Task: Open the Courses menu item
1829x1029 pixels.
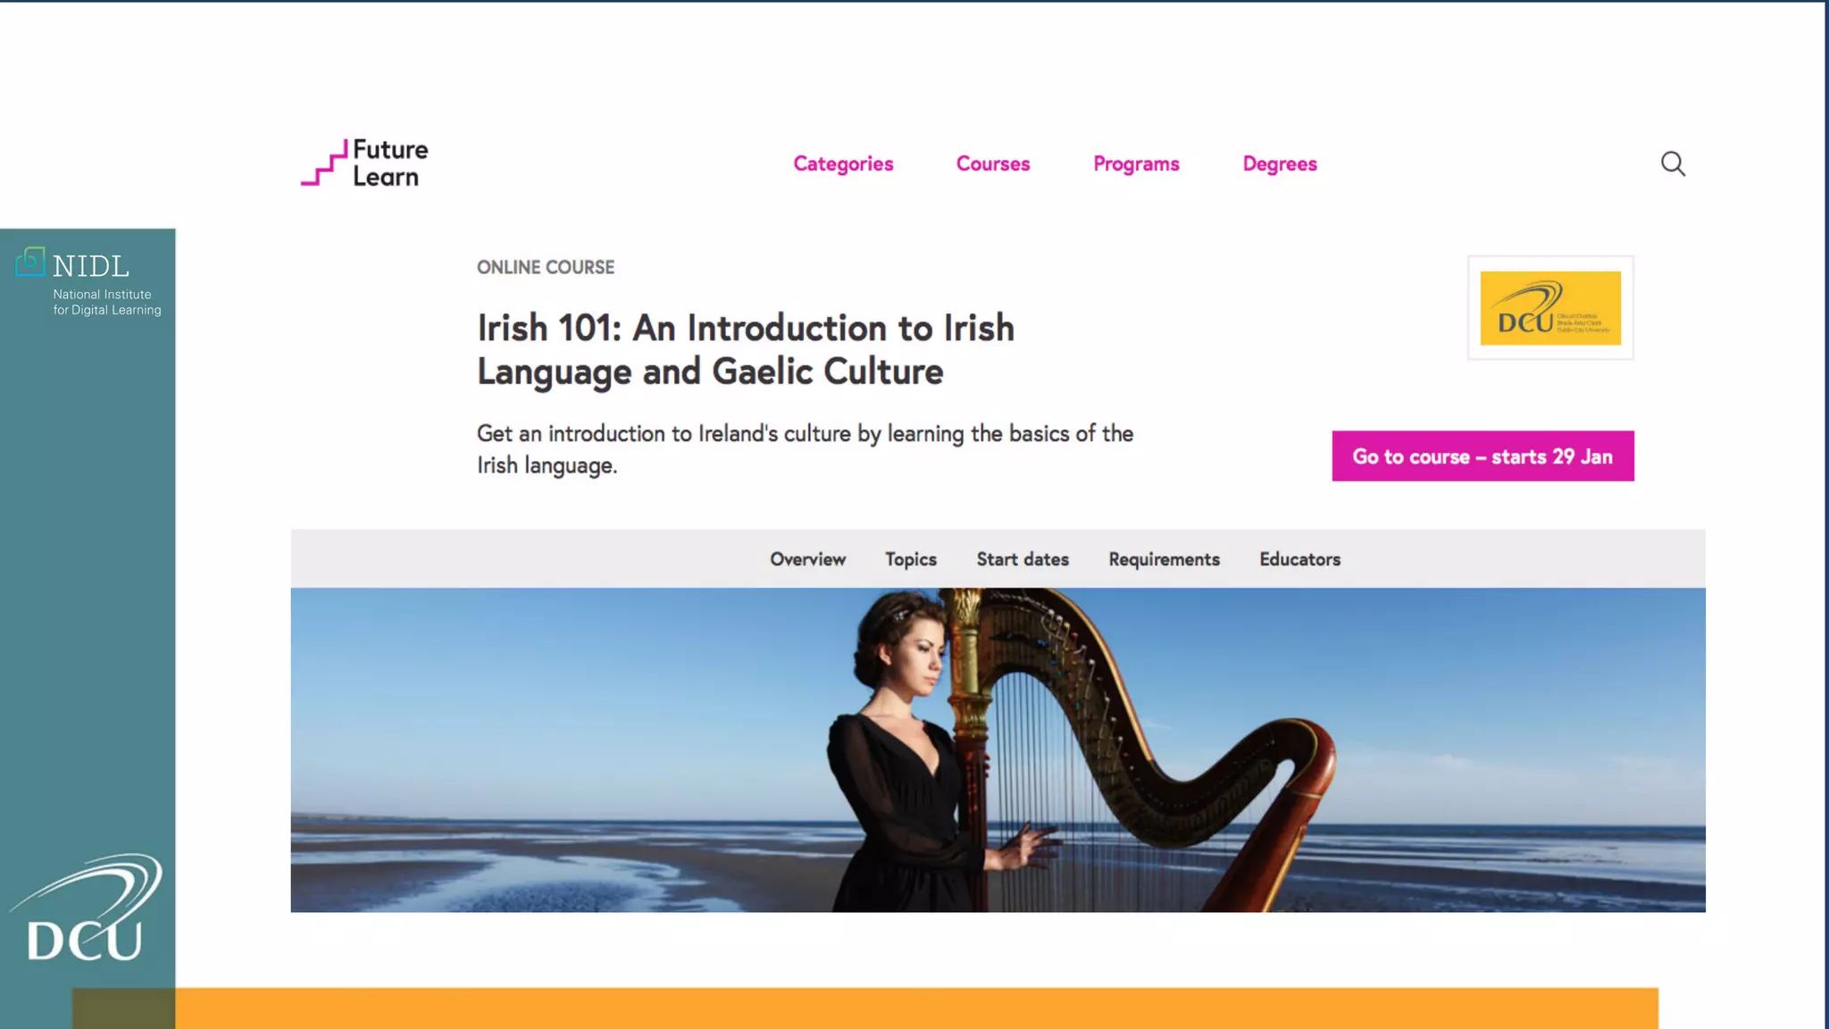Action: [x=993, y=163]
